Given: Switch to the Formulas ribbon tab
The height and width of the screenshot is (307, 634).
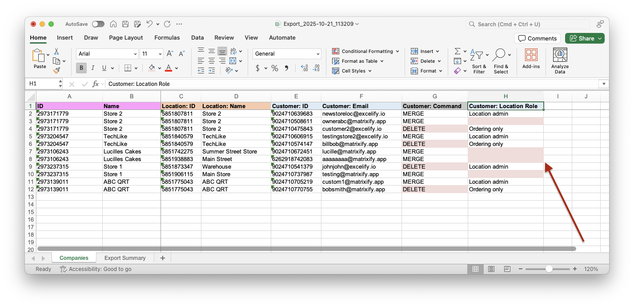Looking at the screenshot, I should pyautogui.click(x=167, y=38).
